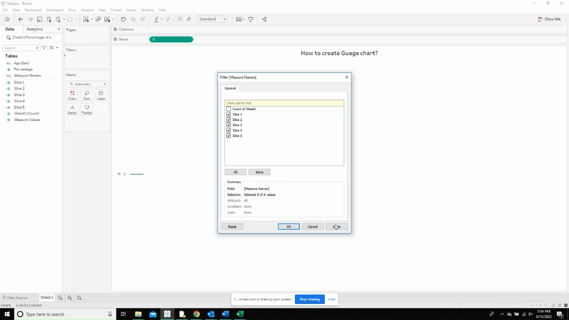Uncheck the Slice 1 checkbox
The image size is (569, 320).
tap(229, 114)
